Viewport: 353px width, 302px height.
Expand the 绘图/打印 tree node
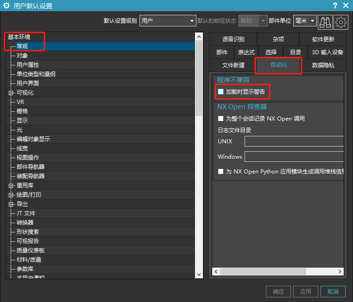pos(11,195)
